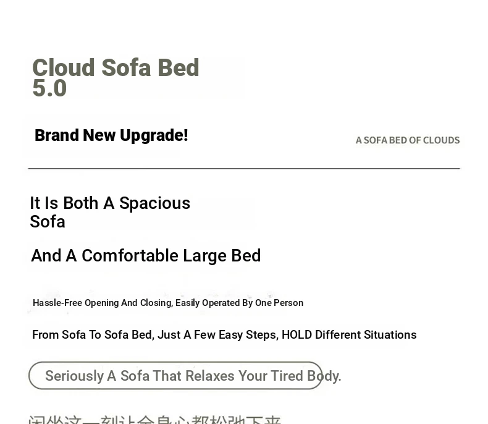The height and width of the screenshot is (424, 488).
Task: Click the "A SOFA BED OF CLOUDS" tagline
Action: click(x=408, y=140)
